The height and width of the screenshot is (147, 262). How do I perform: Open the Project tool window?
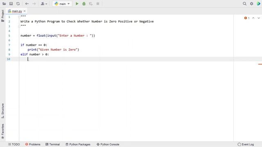coord(3,16)
